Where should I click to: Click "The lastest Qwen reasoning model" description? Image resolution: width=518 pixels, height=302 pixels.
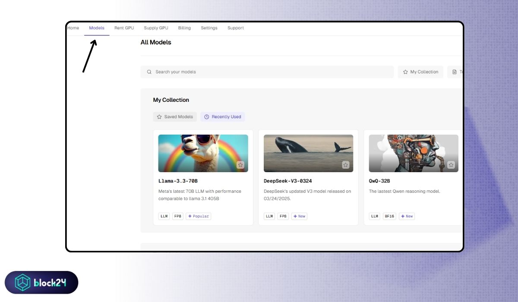pyautogui.click(x=404, y=191)
